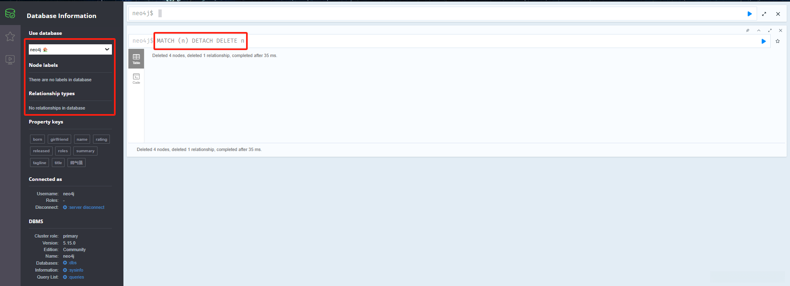Click the 'name' property key
Screen dimensions: 790x286
tap(82, 140)
